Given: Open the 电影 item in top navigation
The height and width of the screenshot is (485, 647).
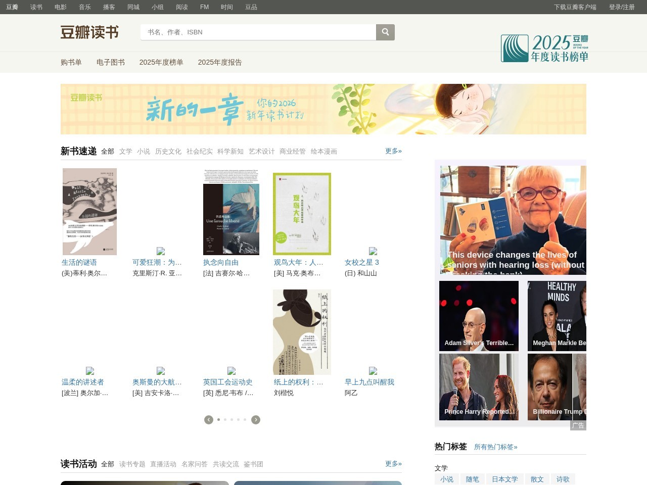Looking at the screenshot, I should 61,7.
